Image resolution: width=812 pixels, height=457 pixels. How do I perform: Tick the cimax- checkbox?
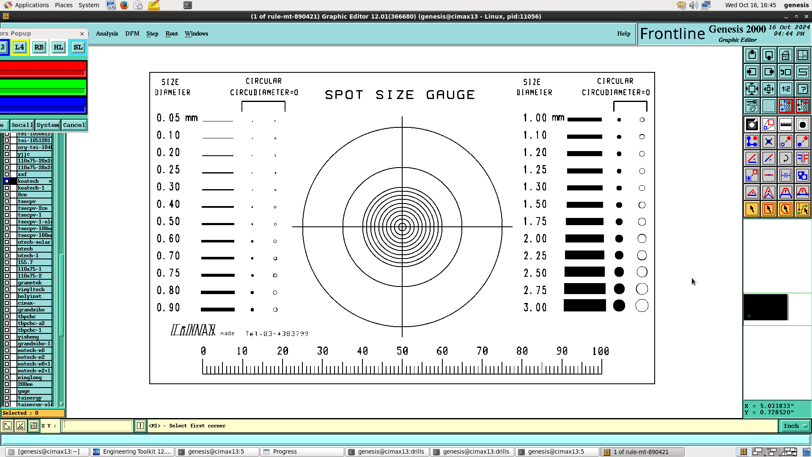point(7,303)
